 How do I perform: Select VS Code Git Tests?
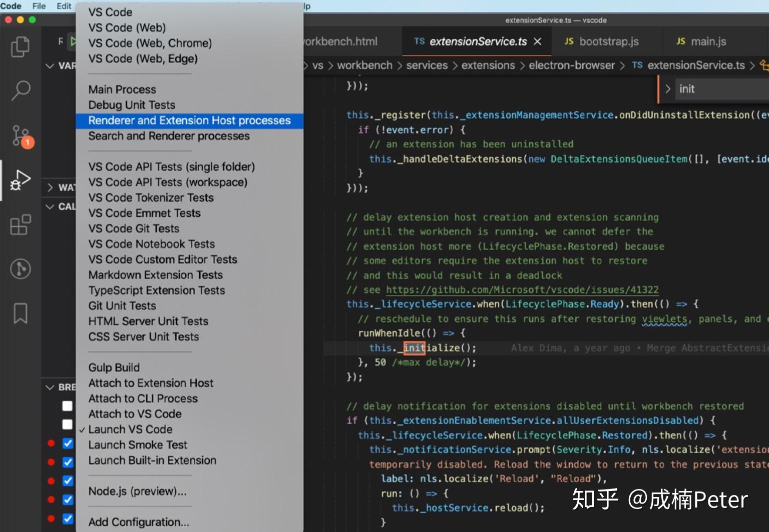point(189,228)
